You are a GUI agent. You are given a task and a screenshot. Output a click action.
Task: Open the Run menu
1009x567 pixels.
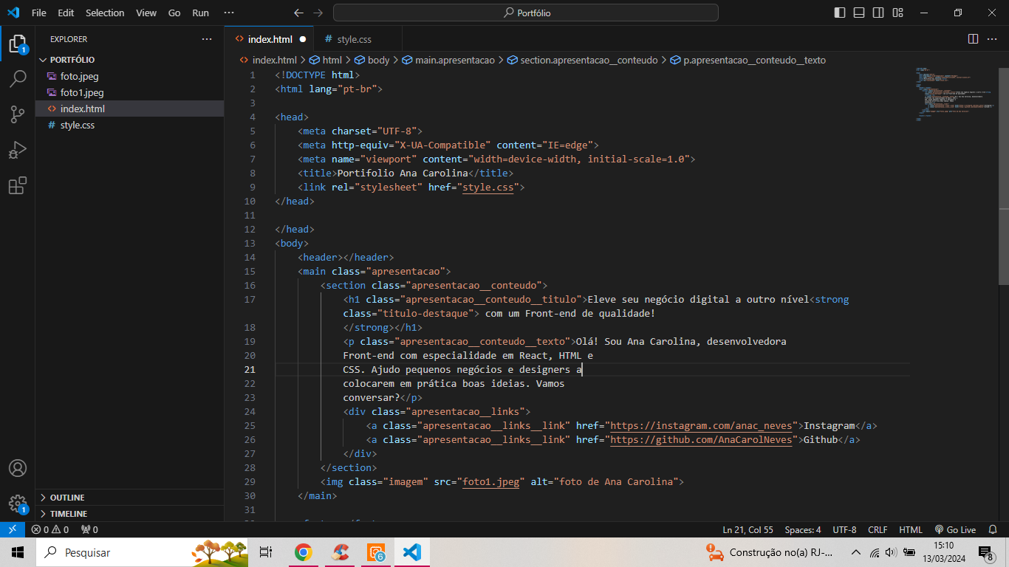[x=200, y=13]
